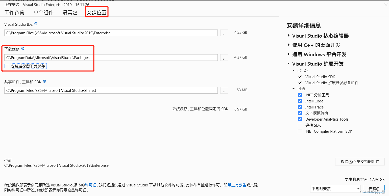389x196 pixels.
Task: Check 建模 SDK option
Action: [x=300, y=125]
